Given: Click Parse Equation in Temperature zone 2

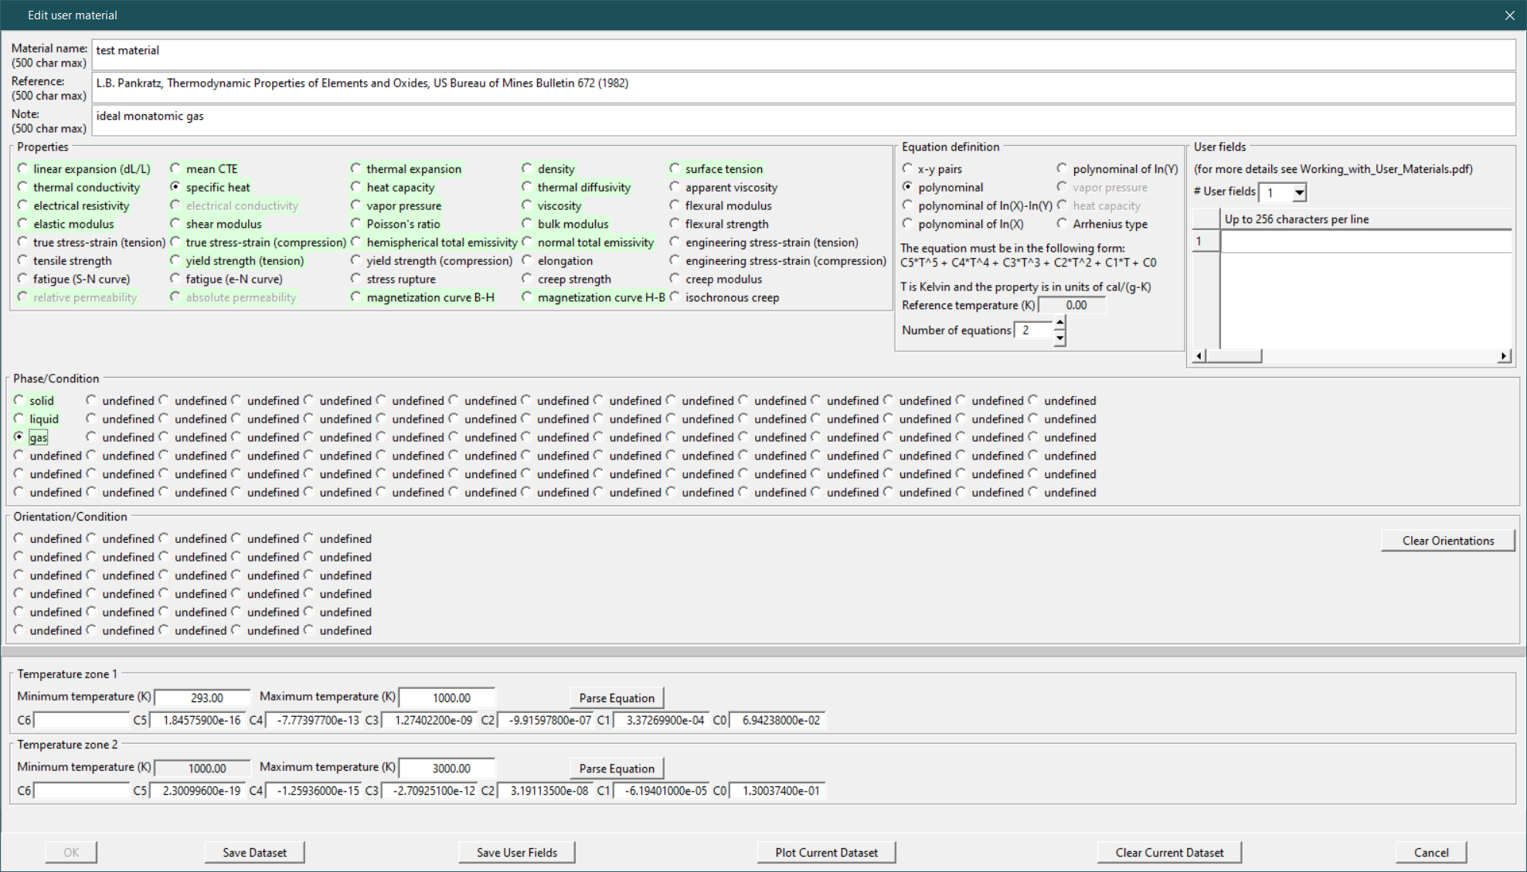Looking at the screenshot, I should (616, 769).
